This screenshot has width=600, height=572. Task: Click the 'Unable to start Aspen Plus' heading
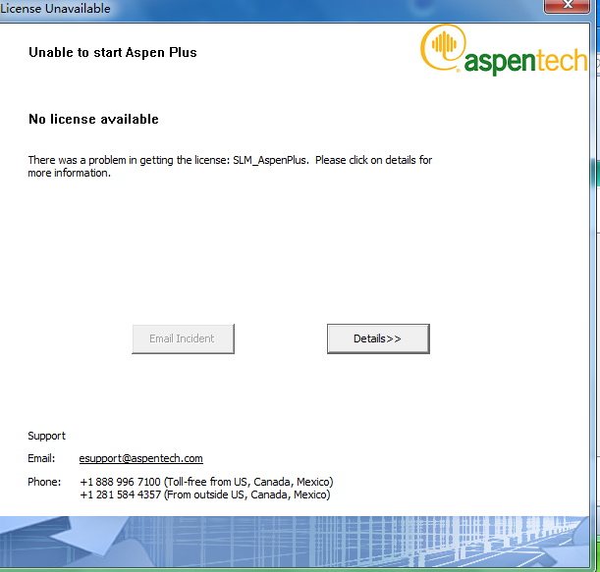pyautogui.click(x=113, y=52)
